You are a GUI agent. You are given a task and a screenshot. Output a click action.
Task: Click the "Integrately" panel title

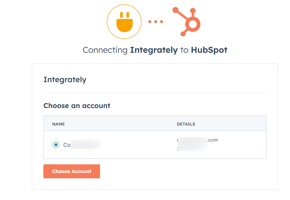tap(65, 80)
